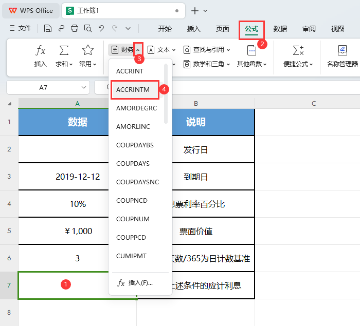The height and width of the screenshot is (326, 360).
Task: Switch to the 数据 ribbon tab
Action: [280, 29]
